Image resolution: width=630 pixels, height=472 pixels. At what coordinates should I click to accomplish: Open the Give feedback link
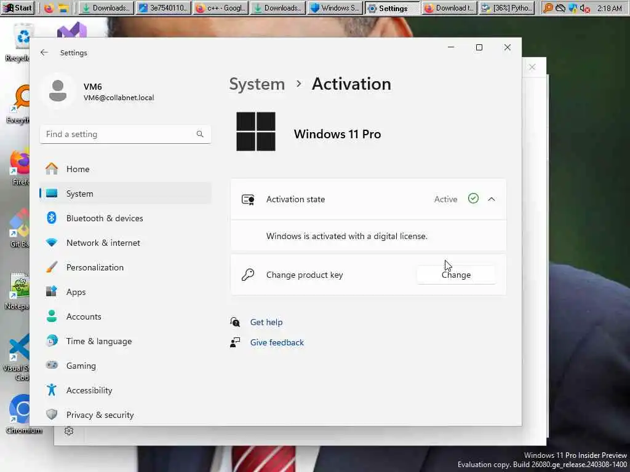click(277, 342)
